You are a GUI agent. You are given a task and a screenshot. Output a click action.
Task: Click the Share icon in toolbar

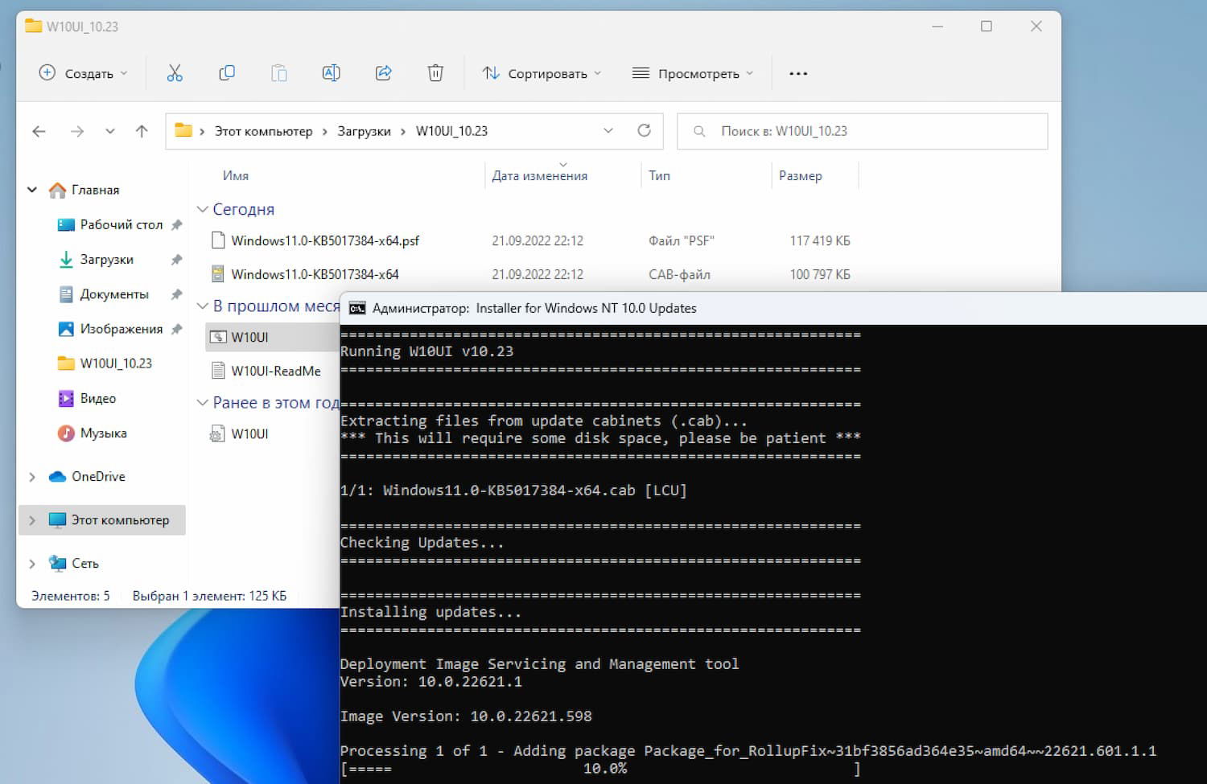pos(383,73)
